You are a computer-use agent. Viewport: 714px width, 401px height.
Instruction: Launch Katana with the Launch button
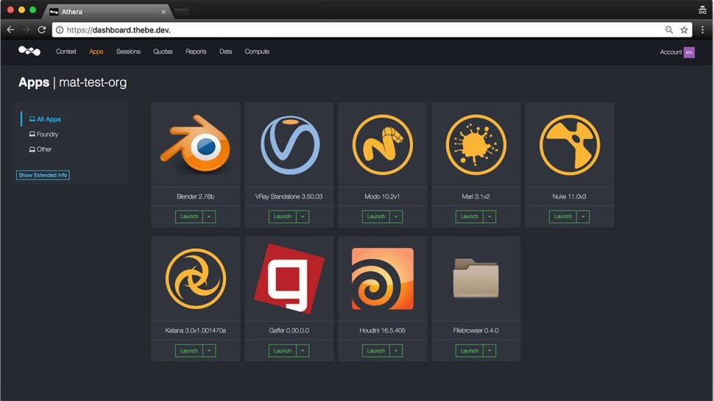click(x=189, y=351)
